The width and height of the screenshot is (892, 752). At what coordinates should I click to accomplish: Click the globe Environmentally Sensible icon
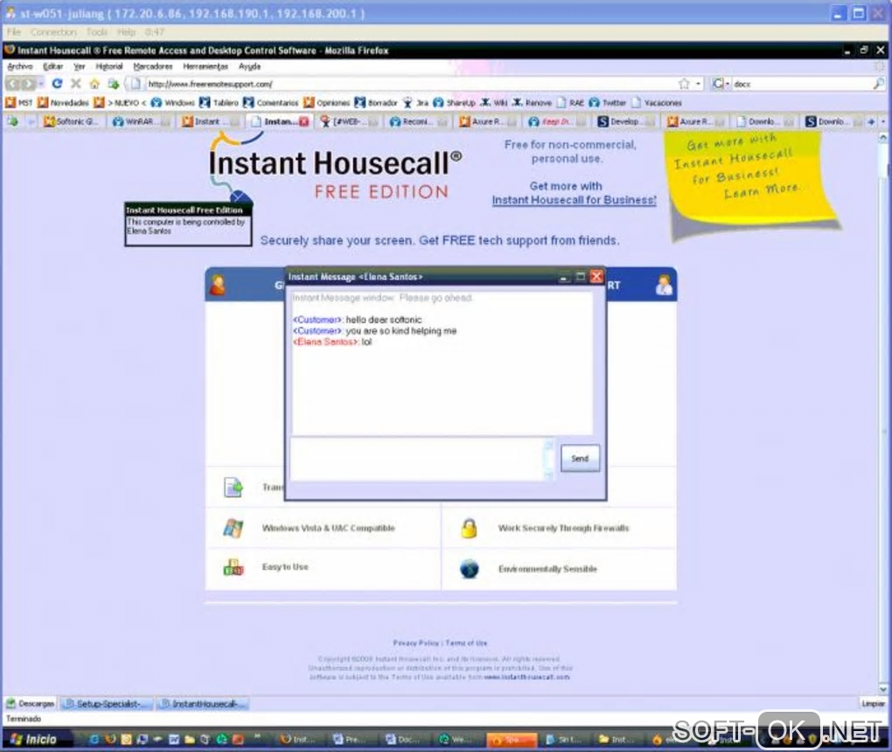pos(469,569)
